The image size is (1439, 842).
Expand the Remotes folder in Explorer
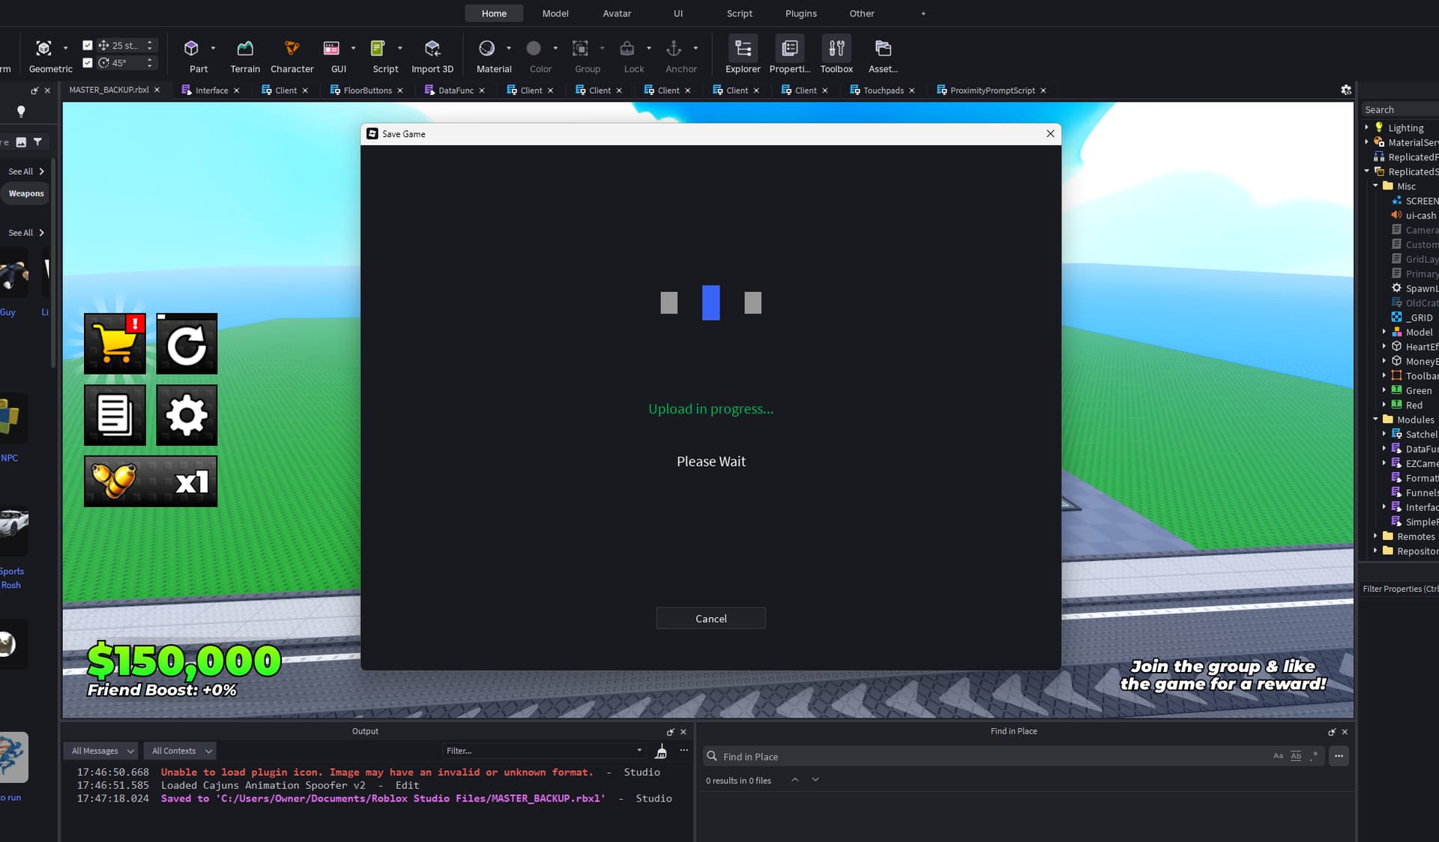[x=1375, y=536]
